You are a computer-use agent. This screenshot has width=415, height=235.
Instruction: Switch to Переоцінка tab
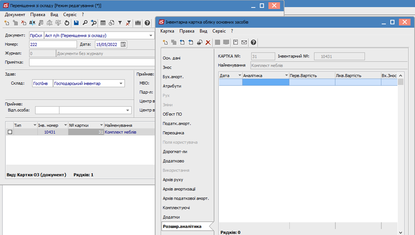[x=173, y=133]
